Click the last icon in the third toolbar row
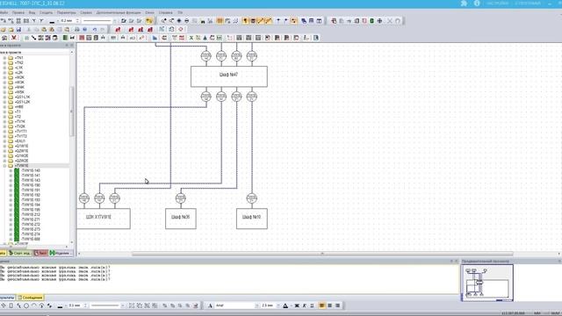Screen dimensions: 562x316 tap(316, 38)
